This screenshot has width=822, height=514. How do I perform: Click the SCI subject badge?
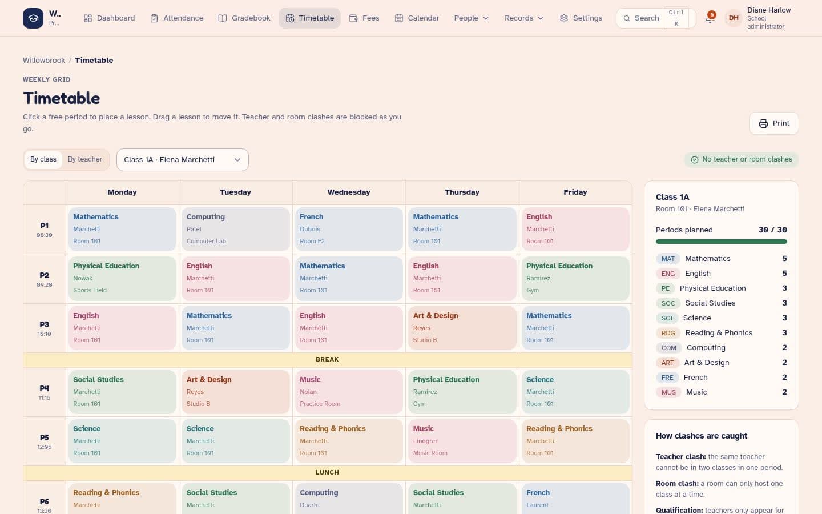click(x=667, y=318)
